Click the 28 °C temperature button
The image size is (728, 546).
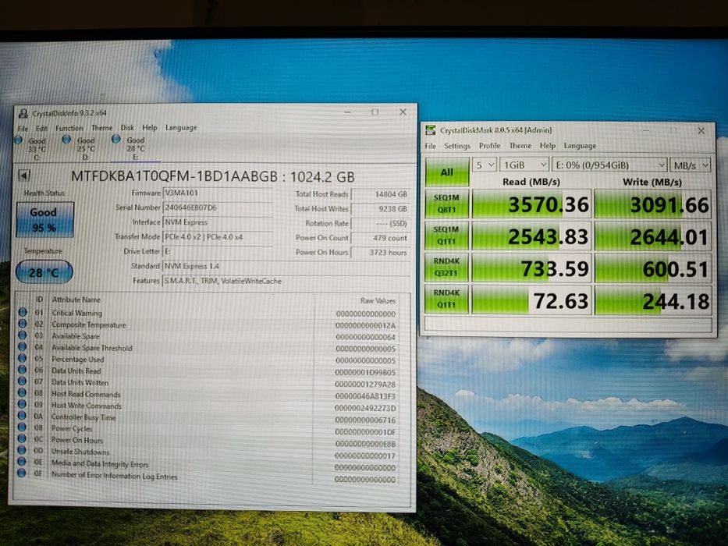coord(44,272)
